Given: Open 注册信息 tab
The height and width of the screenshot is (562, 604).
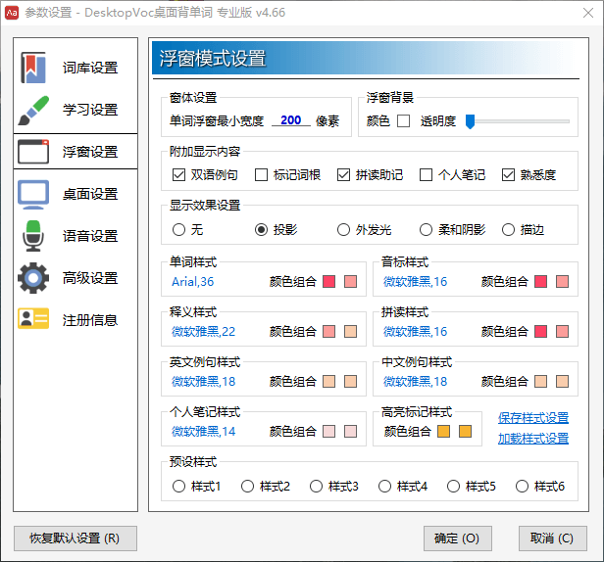Looking at the screenshot, I should [x=75, y=319].
